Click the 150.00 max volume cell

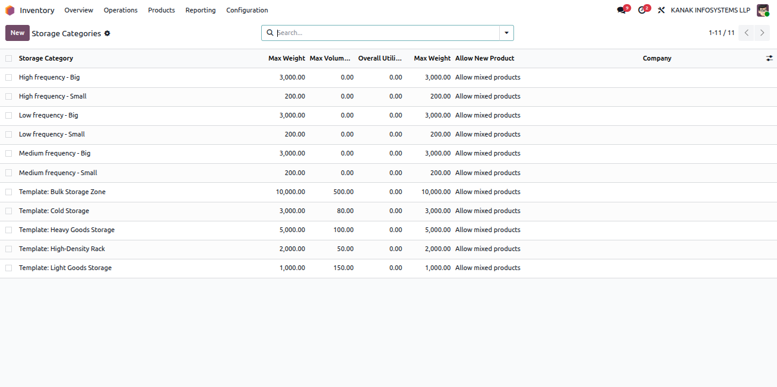343,268
